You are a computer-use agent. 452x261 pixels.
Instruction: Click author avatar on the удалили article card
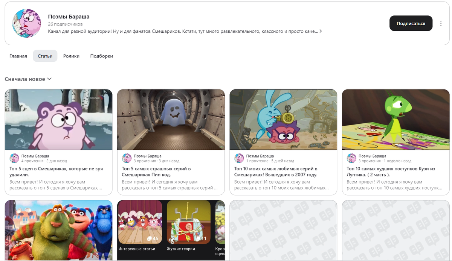(14, 158)
